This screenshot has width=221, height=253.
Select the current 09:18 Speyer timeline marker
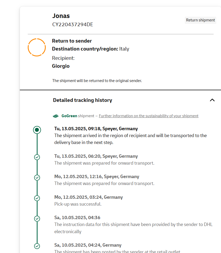[x=37, y=130]
